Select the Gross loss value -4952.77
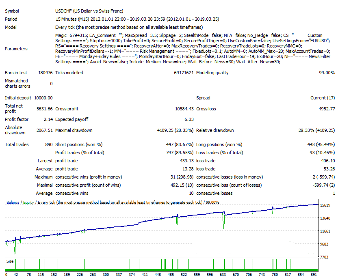The image size is (340, 280). [325, 109]
